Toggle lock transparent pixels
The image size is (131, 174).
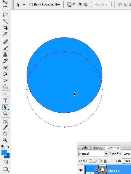tap(90, 161)
